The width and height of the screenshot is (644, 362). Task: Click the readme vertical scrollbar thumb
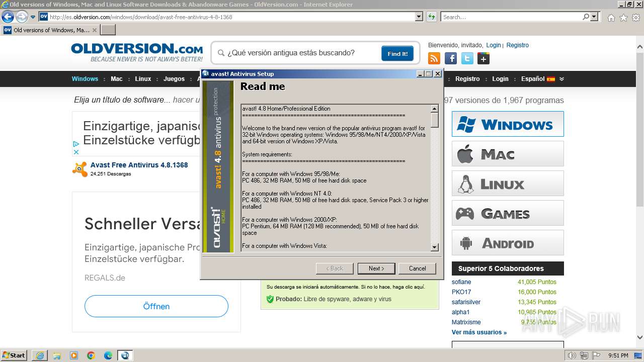(435, 120)
